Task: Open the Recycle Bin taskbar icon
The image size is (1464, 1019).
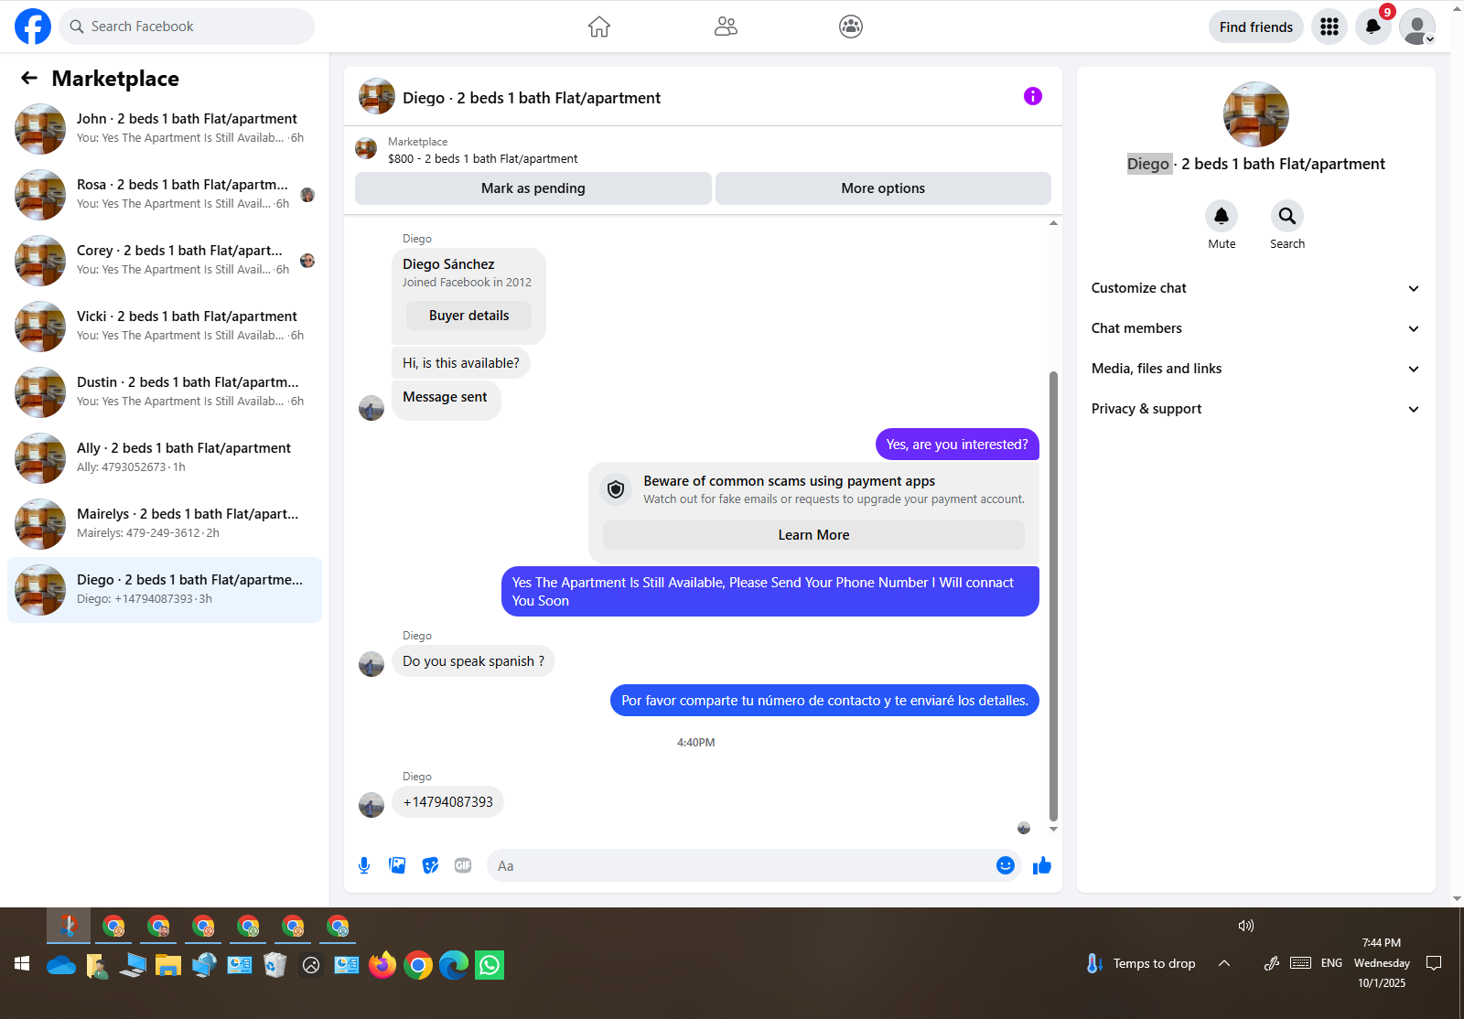Action: 275,965
